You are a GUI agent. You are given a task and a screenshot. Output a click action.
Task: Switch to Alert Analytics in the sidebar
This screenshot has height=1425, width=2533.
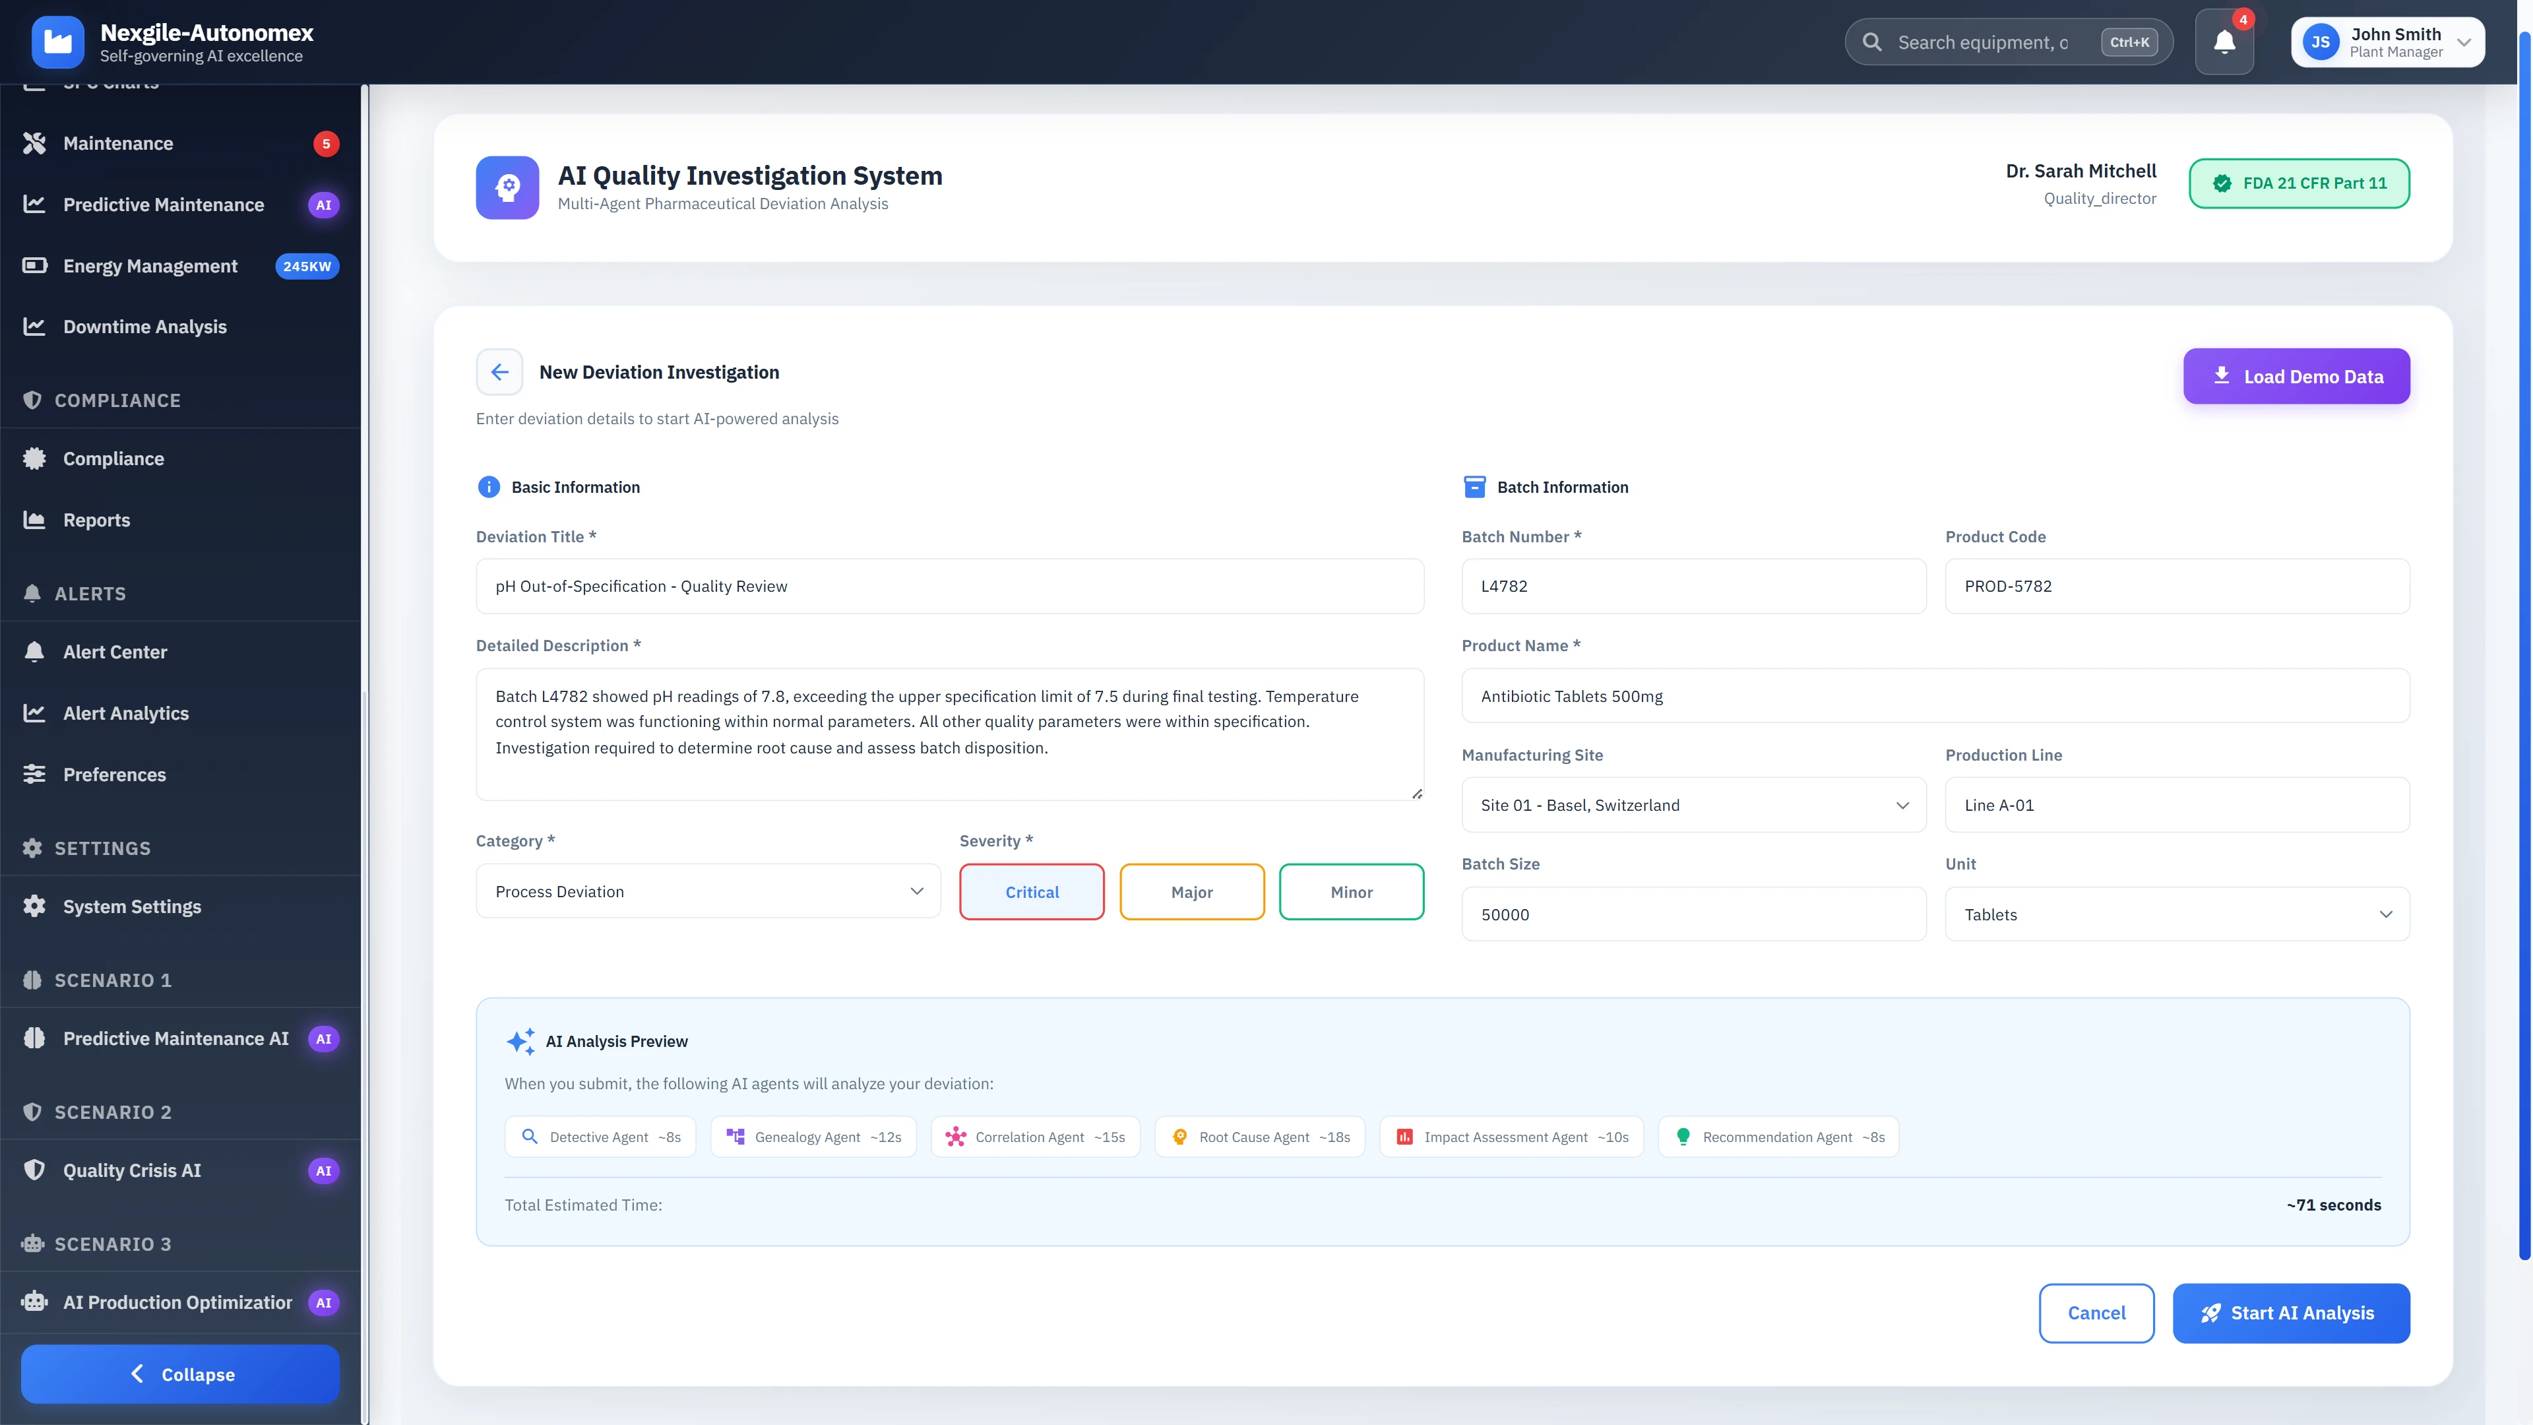point(126,713)
